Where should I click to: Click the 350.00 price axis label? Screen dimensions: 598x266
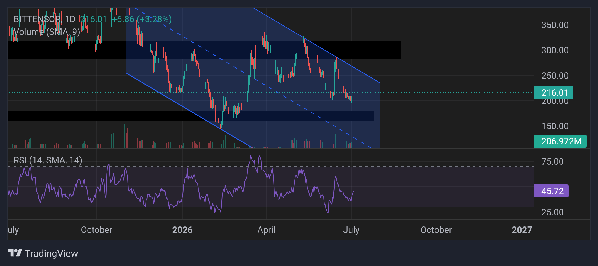555,25
